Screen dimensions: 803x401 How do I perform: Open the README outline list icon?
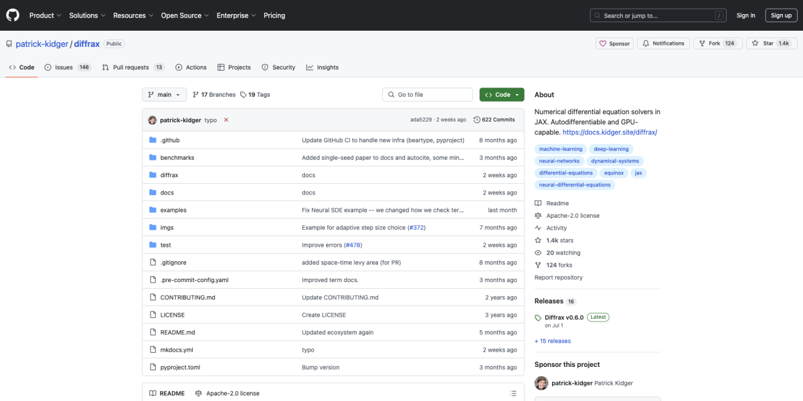pos(513,394)
